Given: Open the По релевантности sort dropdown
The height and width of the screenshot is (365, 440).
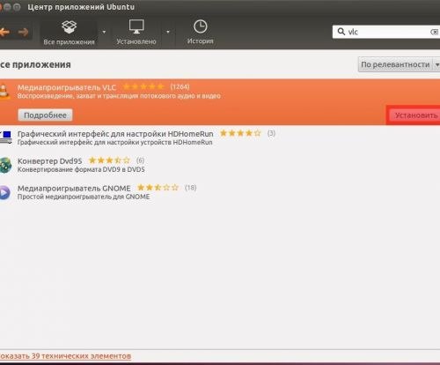Looking at the screenshot, I should (399, 64).
